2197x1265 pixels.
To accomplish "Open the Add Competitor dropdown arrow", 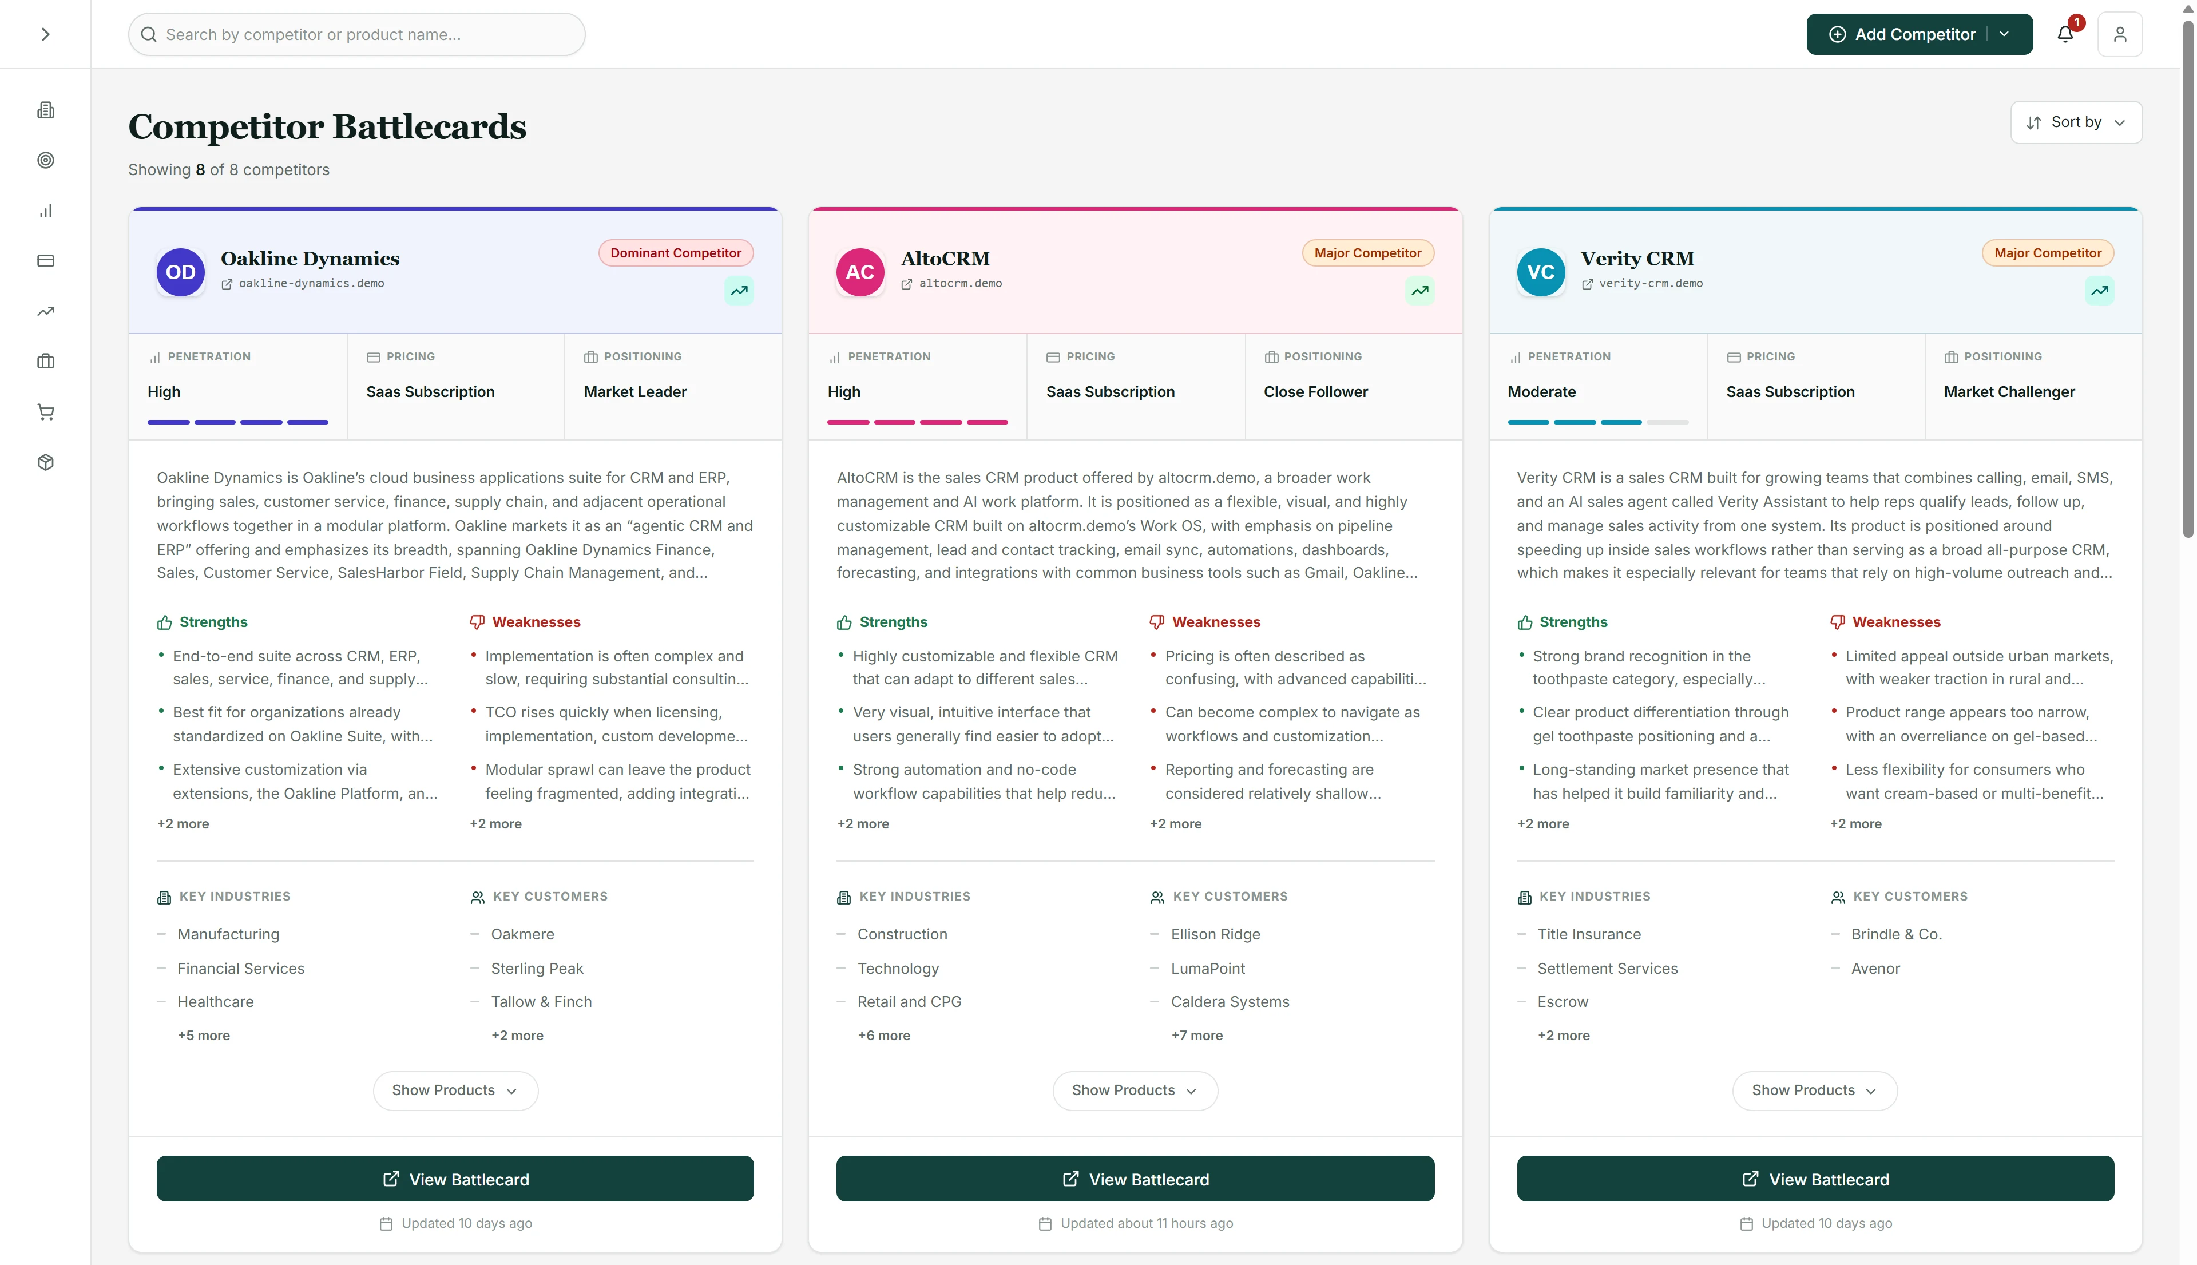I will (2004, 34).
